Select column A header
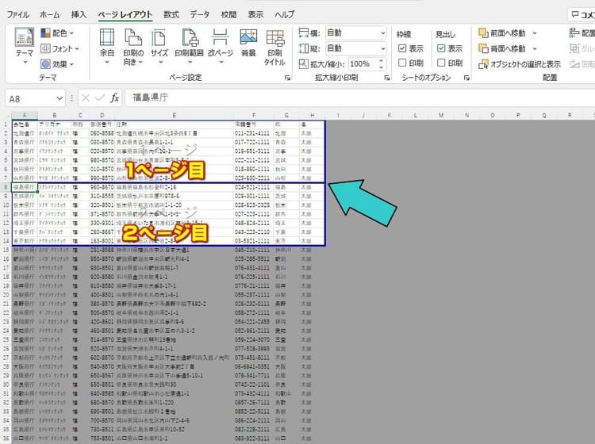 [25, 115]
